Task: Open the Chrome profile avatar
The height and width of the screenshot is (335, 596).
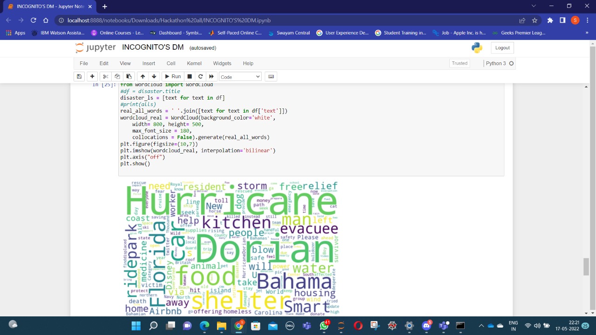Action: 575,20
